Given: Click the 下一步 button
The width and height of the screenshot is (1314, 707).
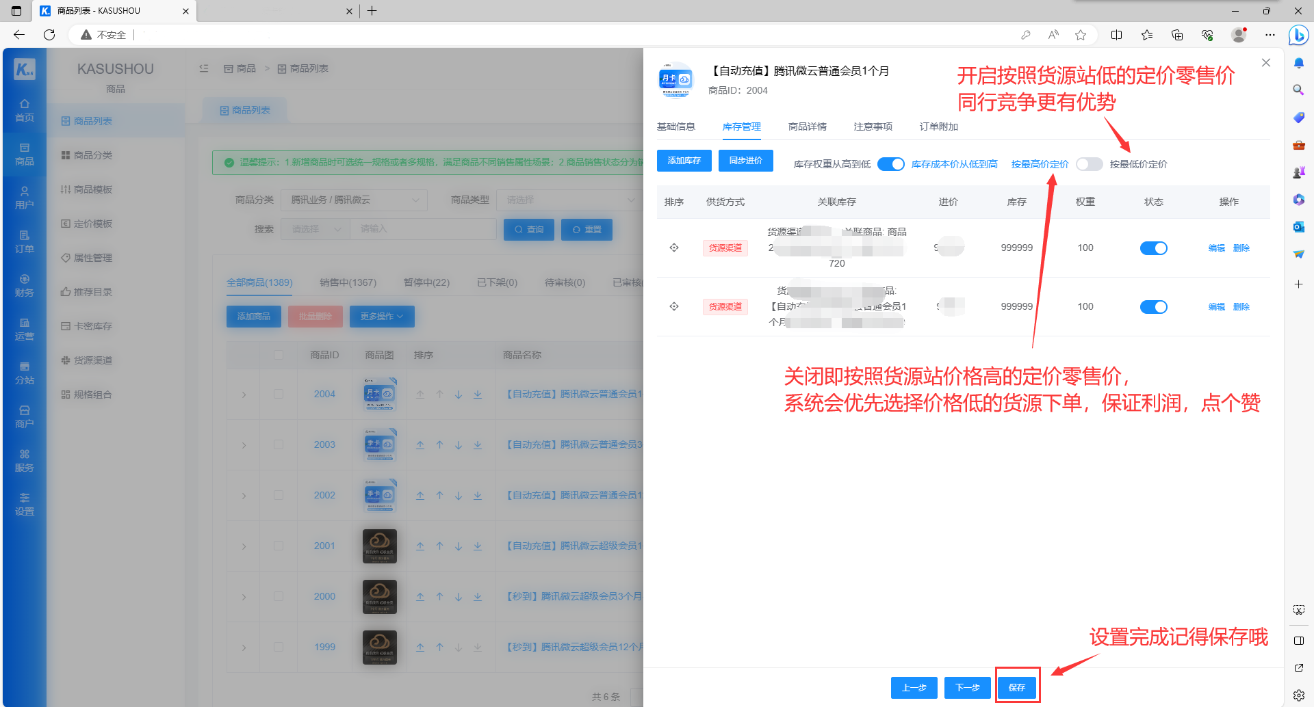Looking at the screenshot, I should (968, 688).
